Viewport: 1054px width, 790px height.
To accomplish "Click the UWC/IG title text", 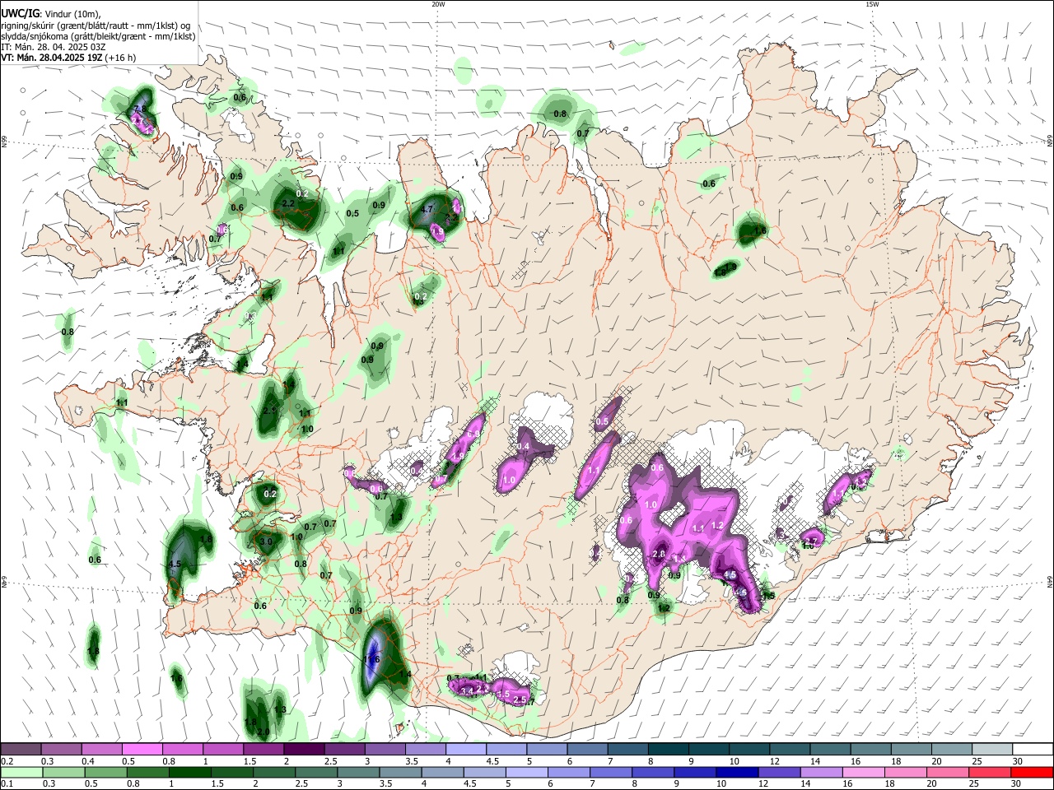I will point(19,13).
